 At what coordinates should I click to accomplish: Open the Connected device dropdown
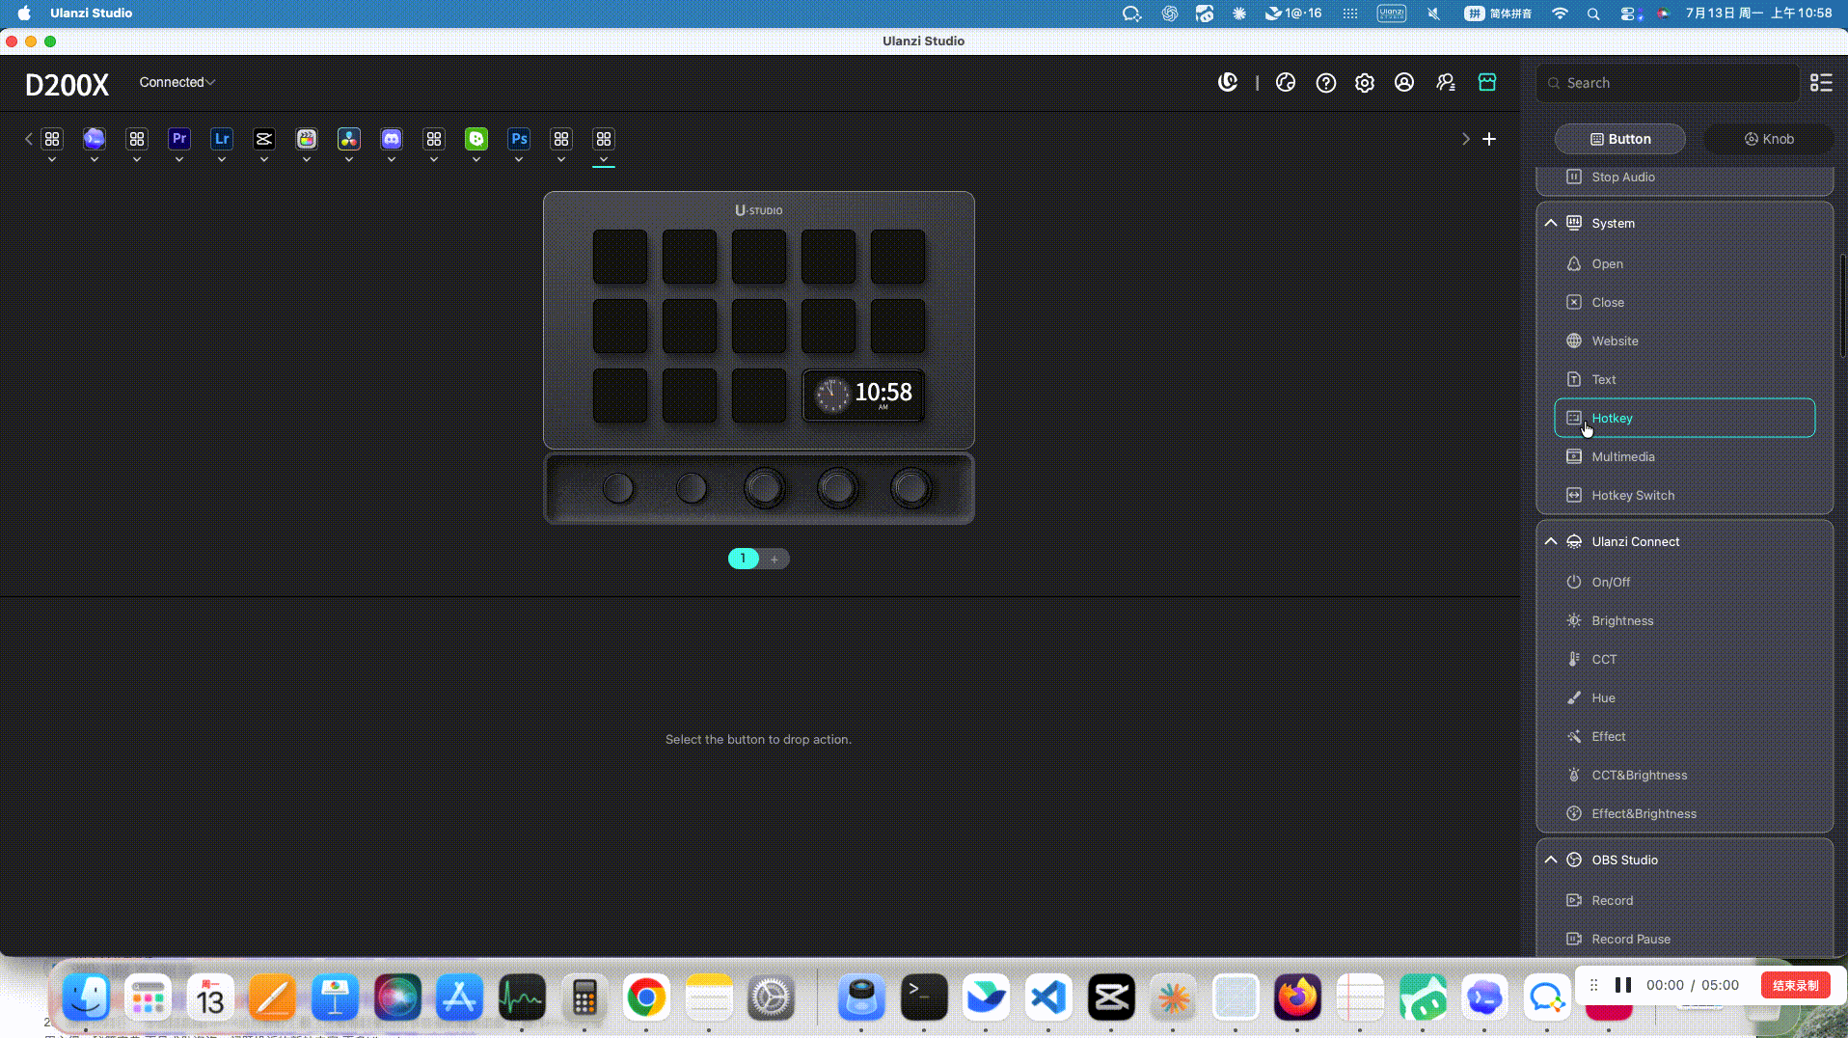(x=177, y=82)
